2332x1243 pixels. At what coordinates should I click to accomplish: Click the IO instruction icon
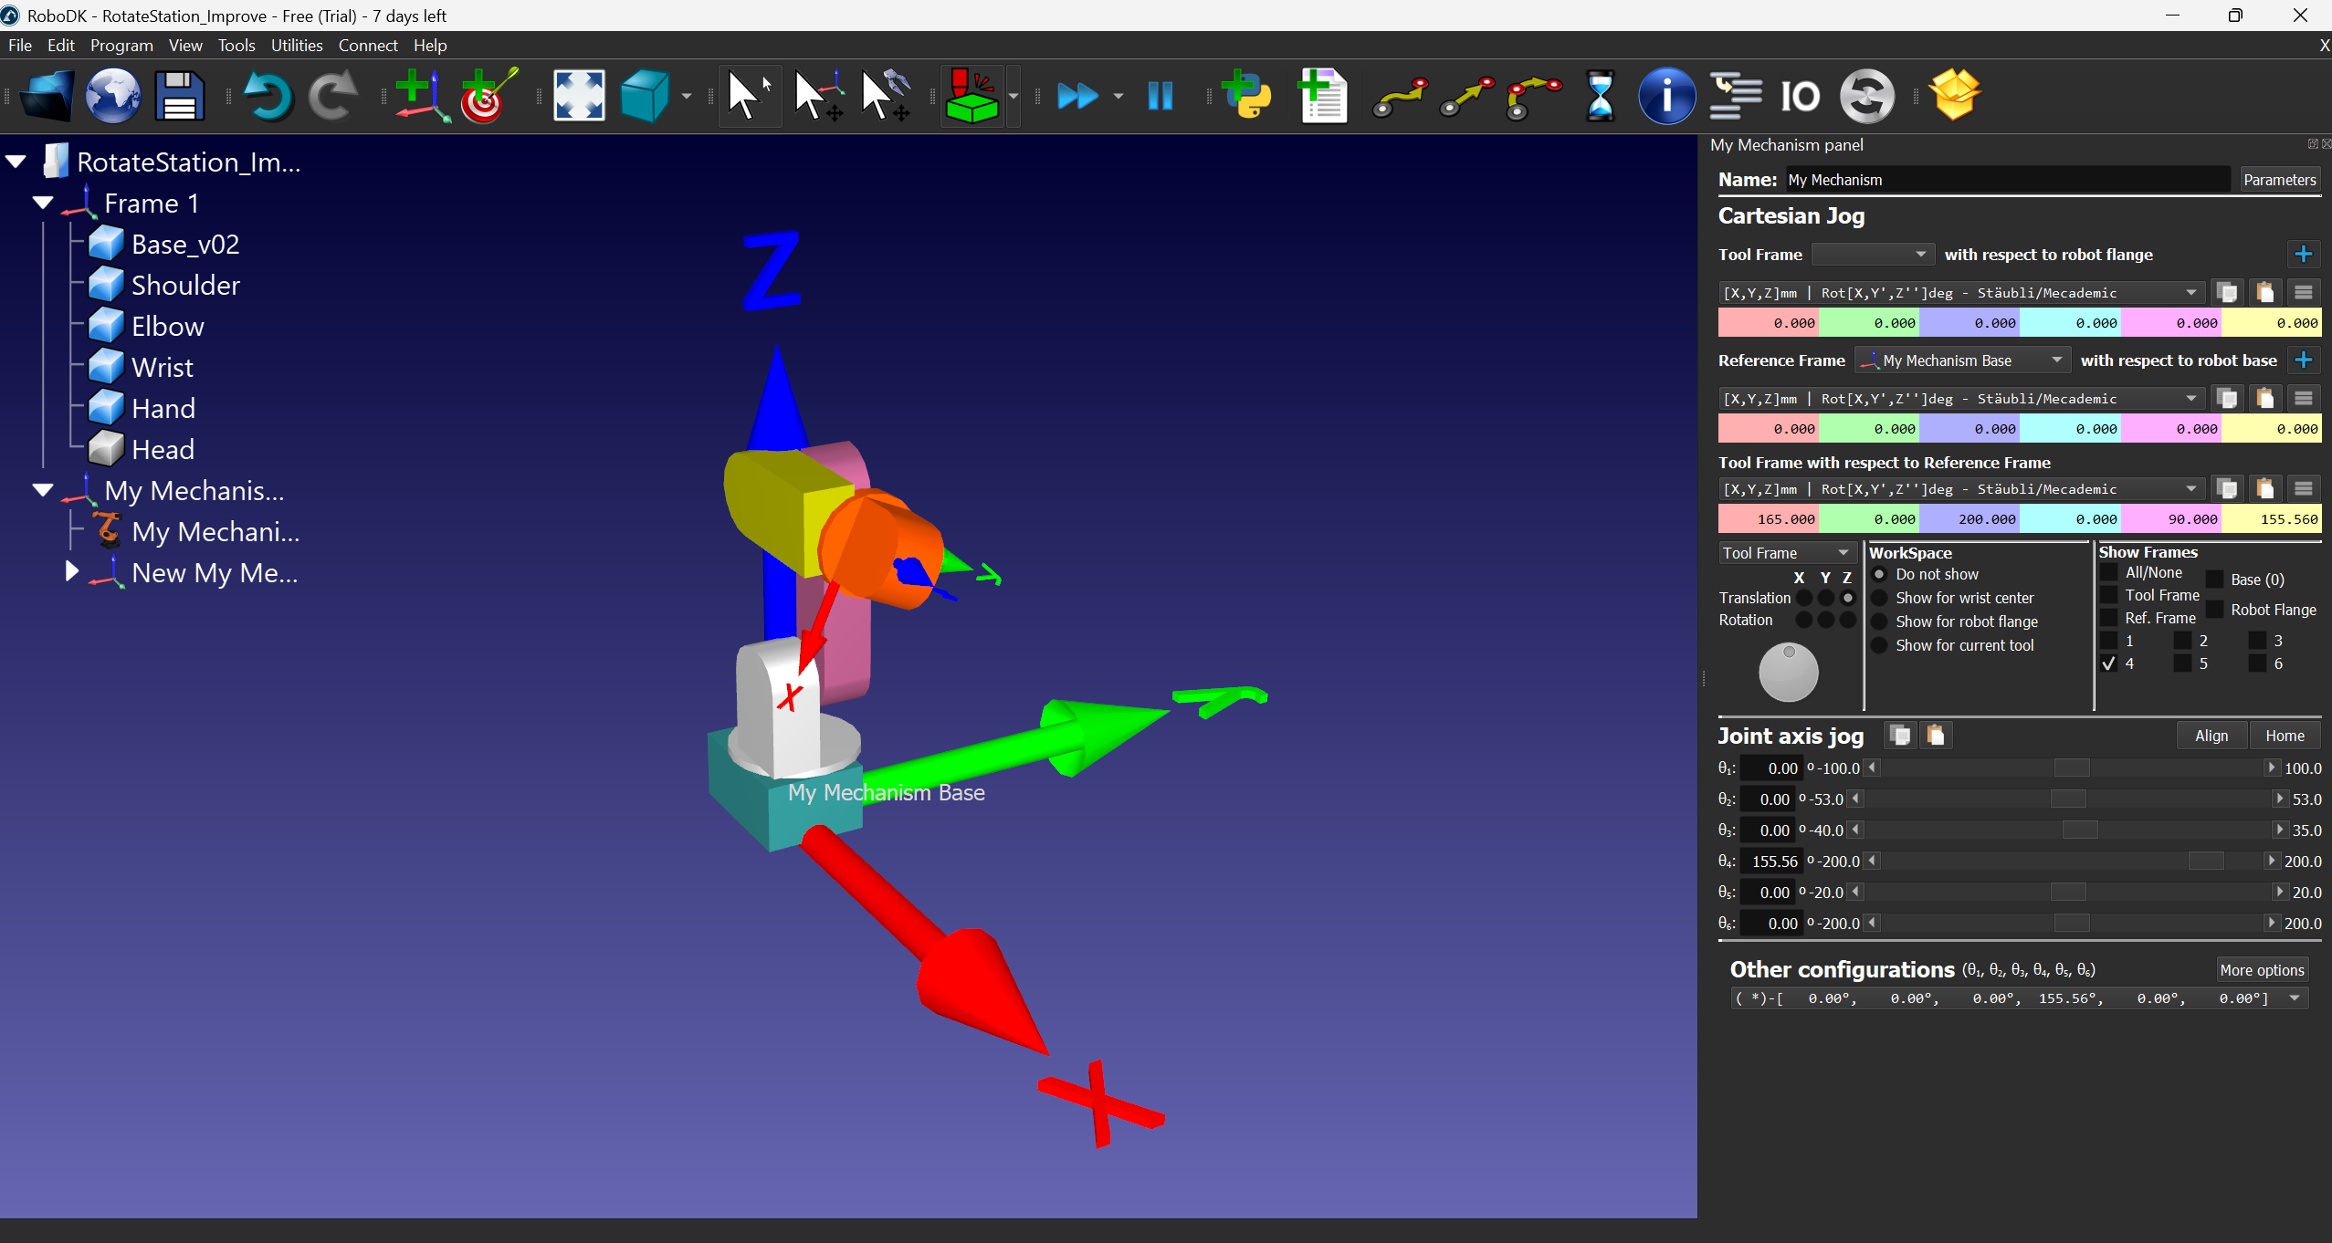point(1800,96)
